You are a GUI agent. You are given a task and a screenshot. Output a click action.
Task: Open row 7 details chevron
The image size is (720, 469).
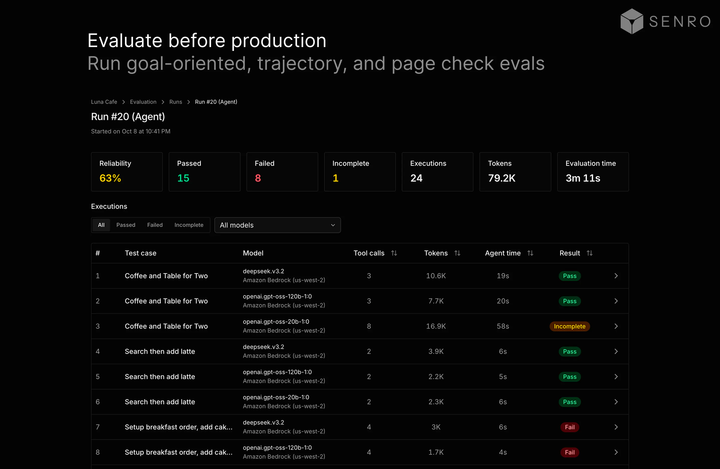[616, 427]
